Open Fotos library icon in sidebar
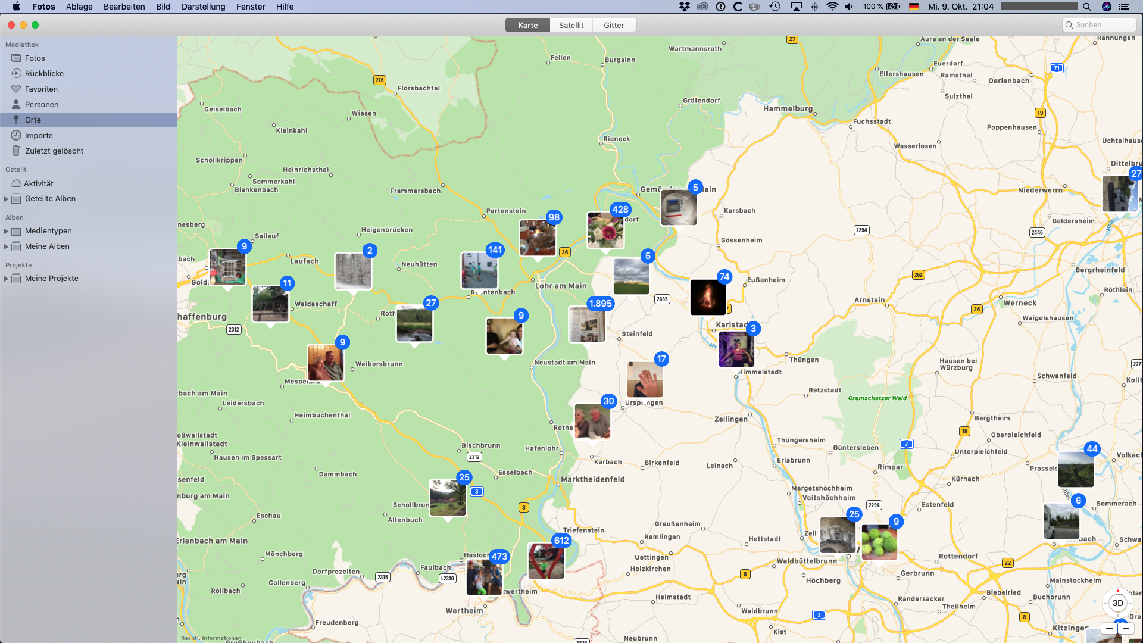The width and height of the screenshot is (1143, 643). [x=16, y=58]
